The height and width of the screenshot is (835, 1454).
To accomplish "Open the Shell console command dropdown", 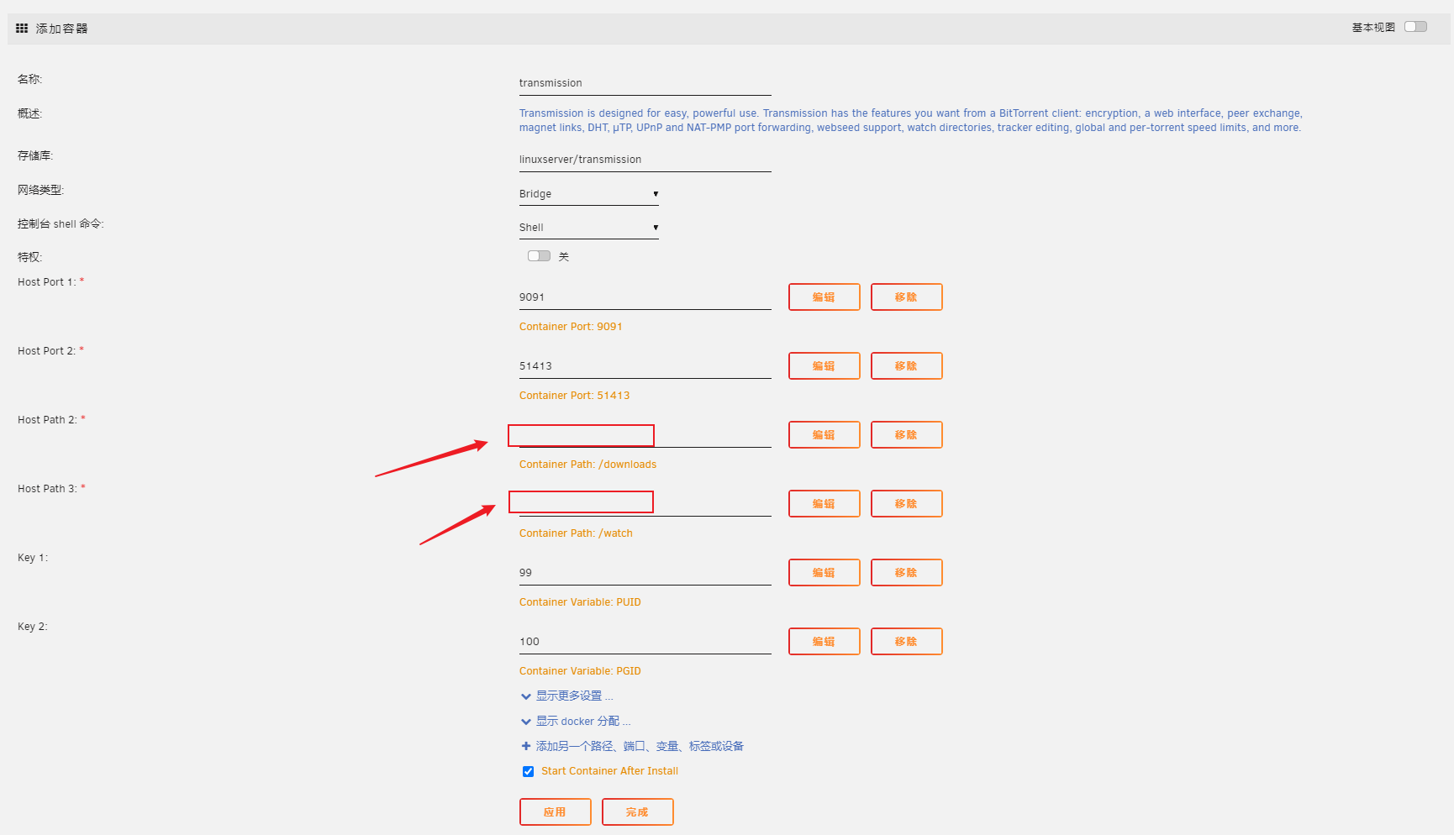I will (588, 228).
